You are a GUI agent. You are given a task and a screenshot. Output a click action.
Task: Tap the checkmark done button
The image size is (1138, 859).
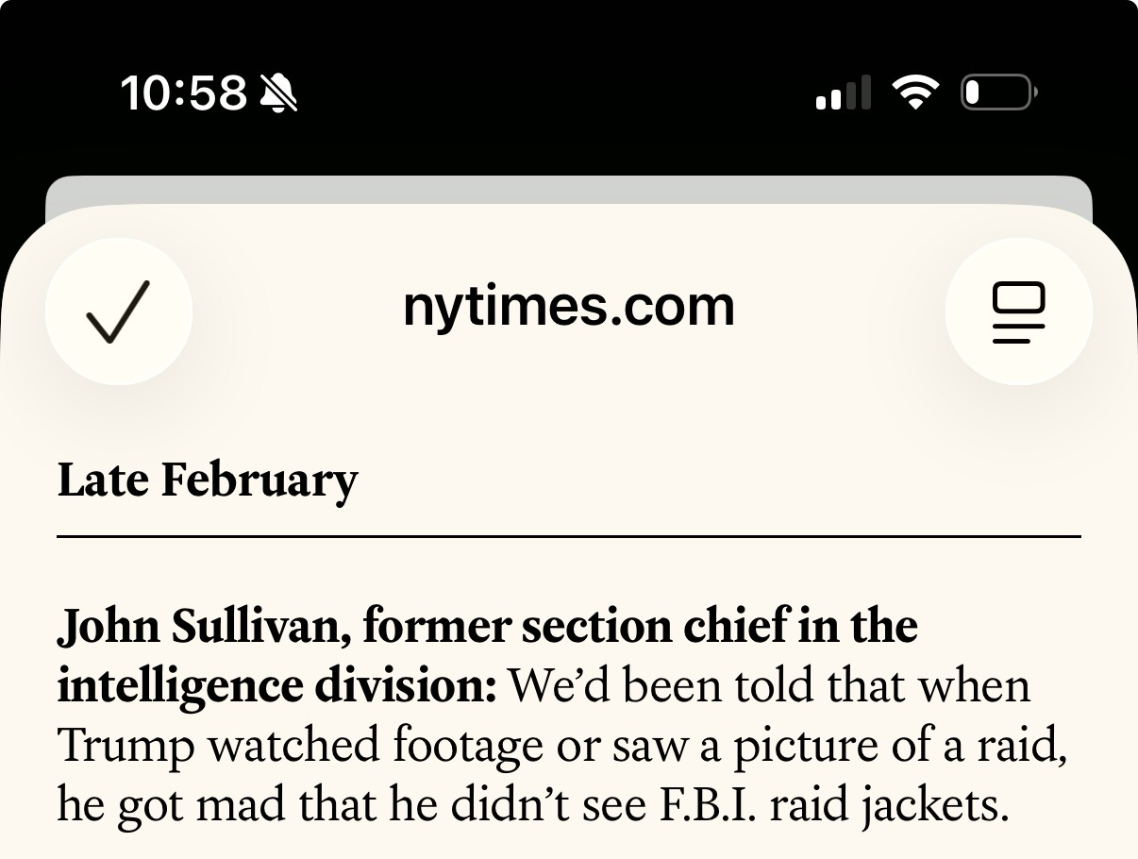coord(119,311)
